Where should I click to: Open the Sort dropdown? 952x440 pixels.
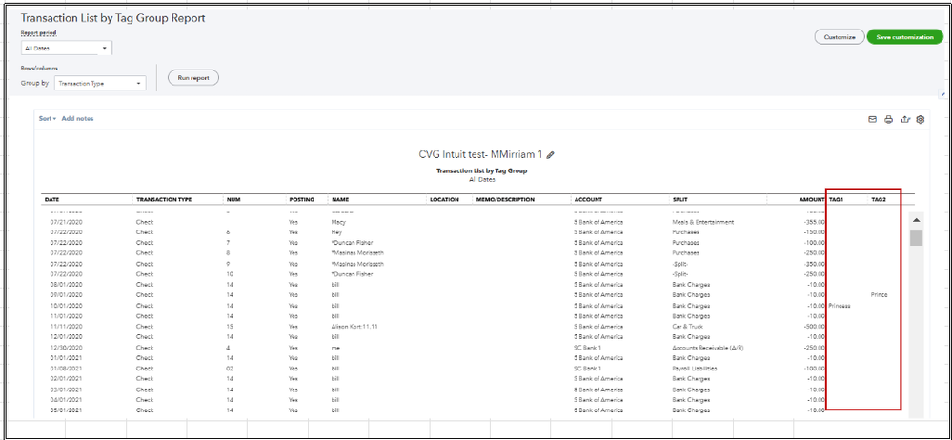point(48,118)
